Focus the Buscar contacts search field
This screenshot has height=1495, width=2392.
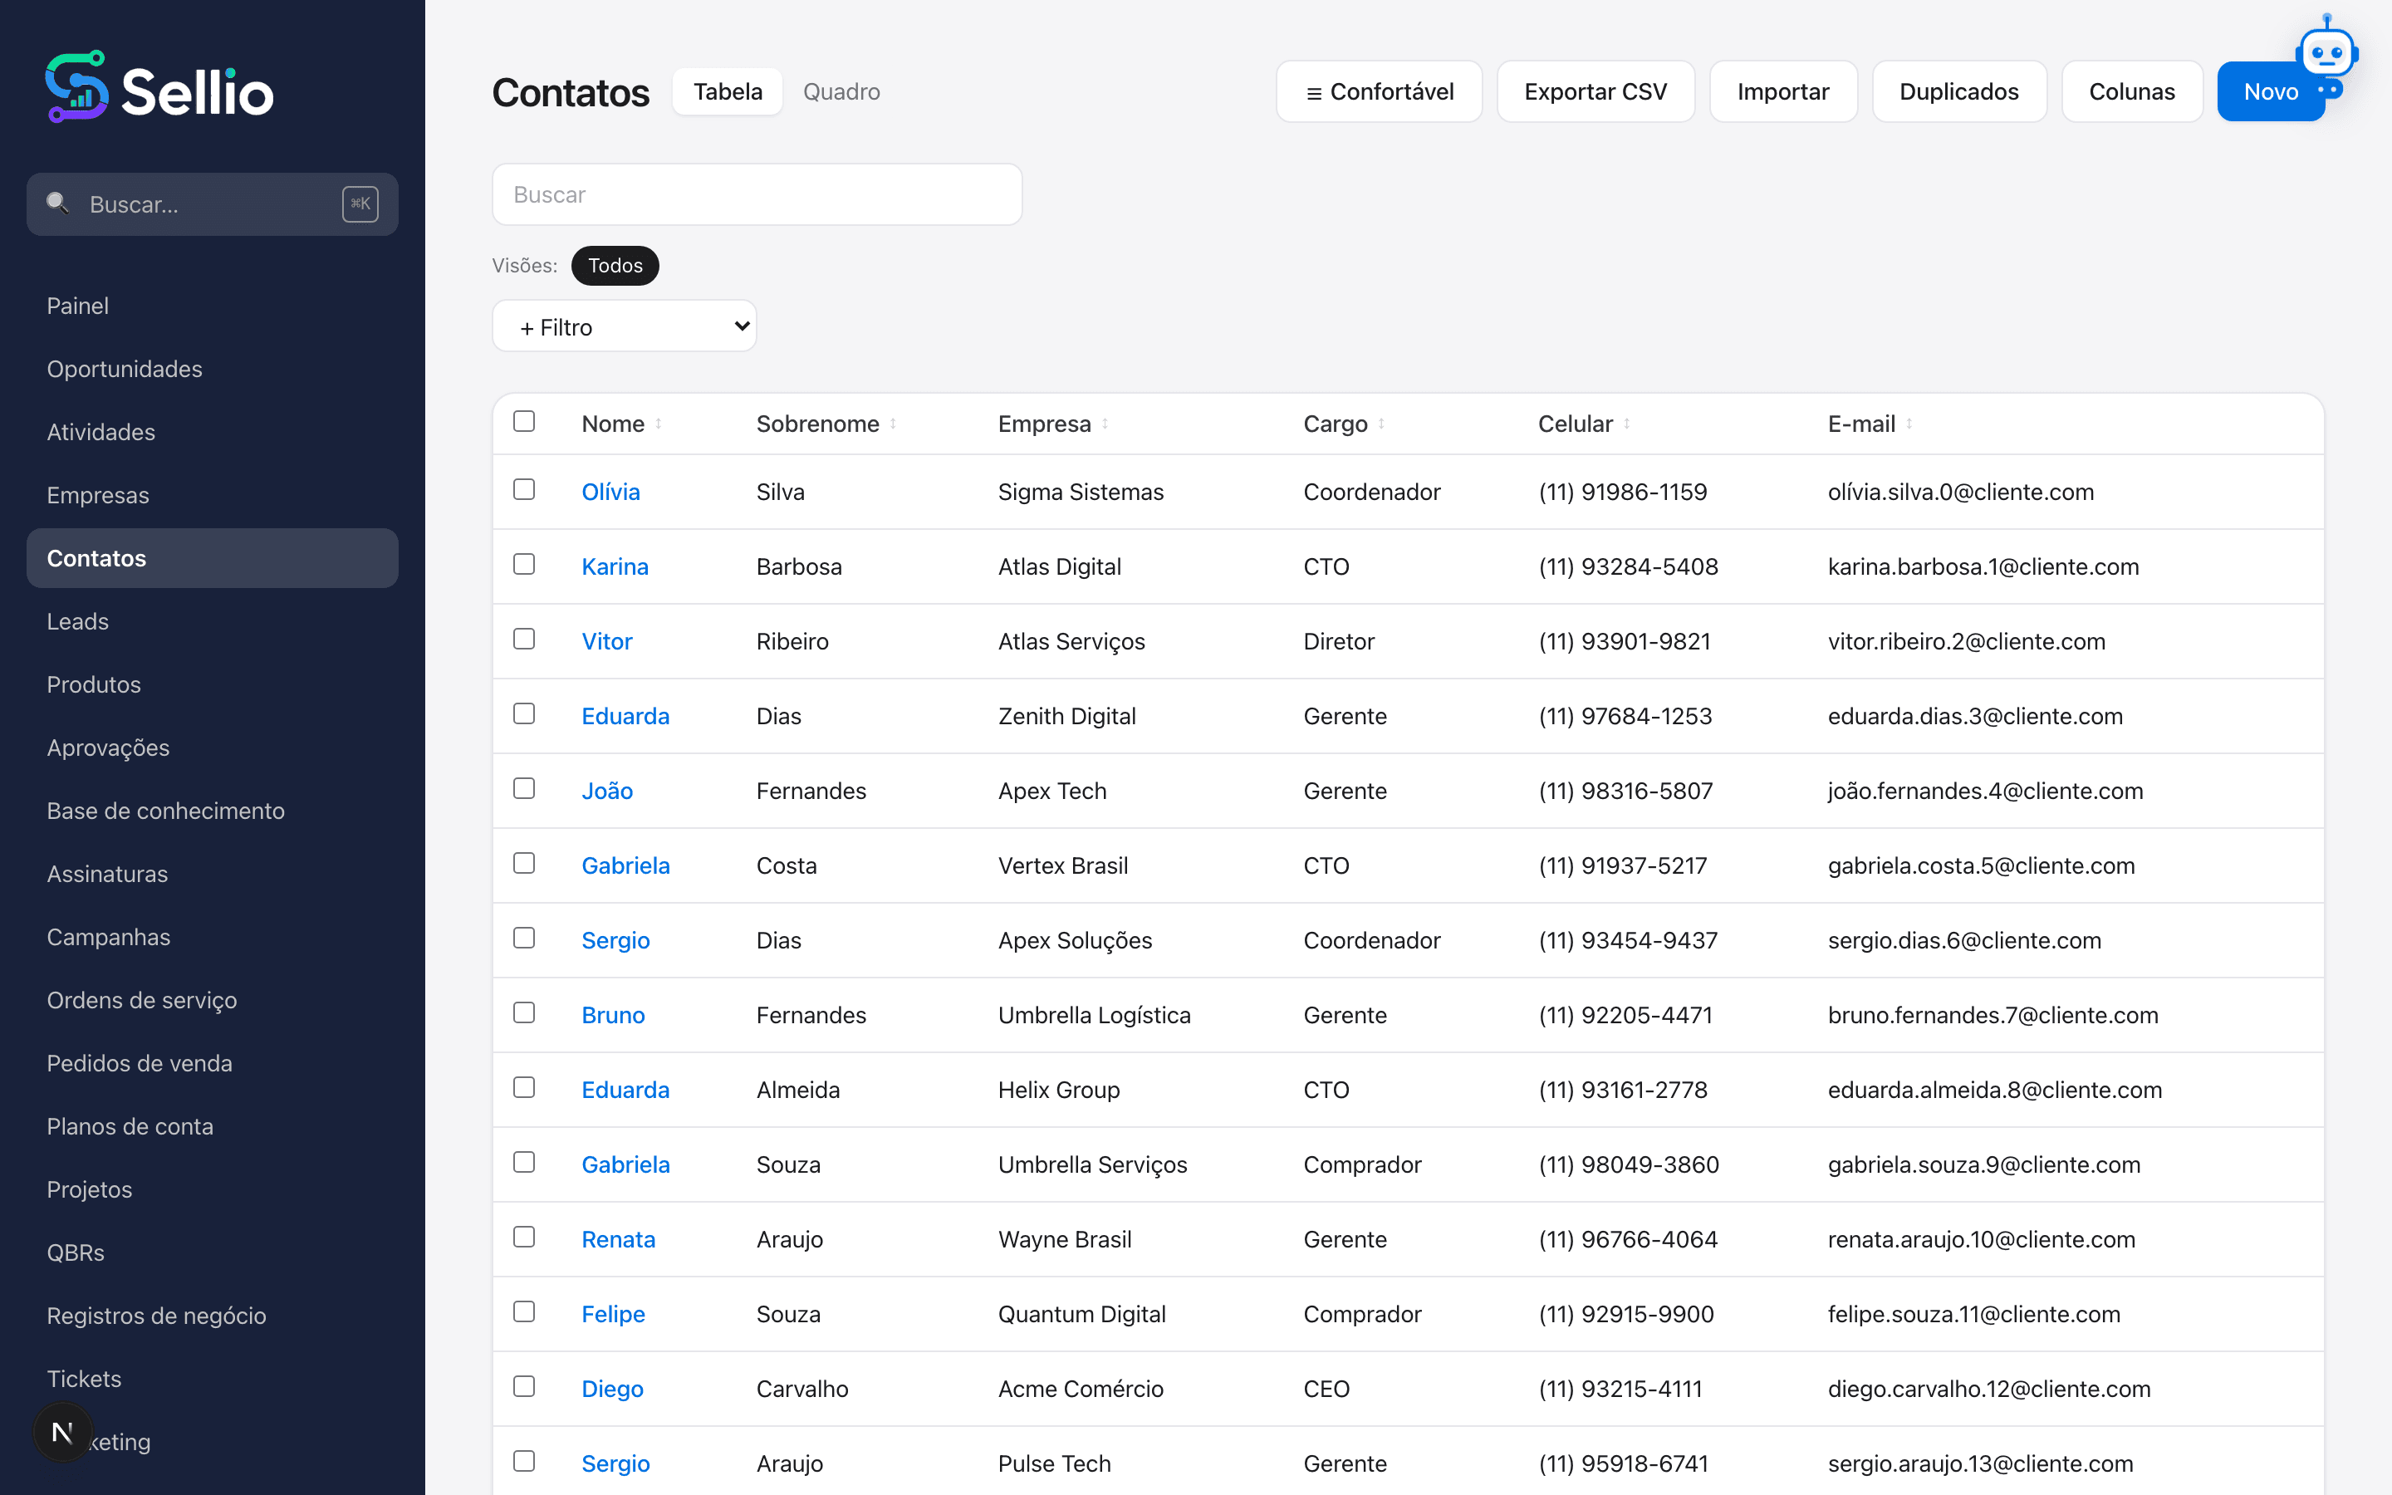[x=757, y=195]
